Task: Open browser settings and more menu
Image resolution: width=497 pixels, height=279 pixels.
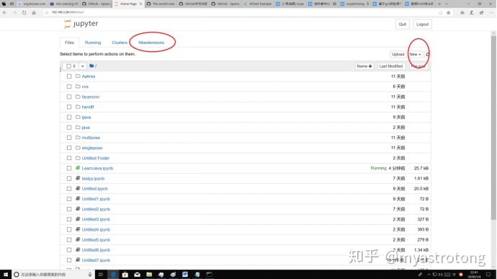Action: tap(491, 13)
